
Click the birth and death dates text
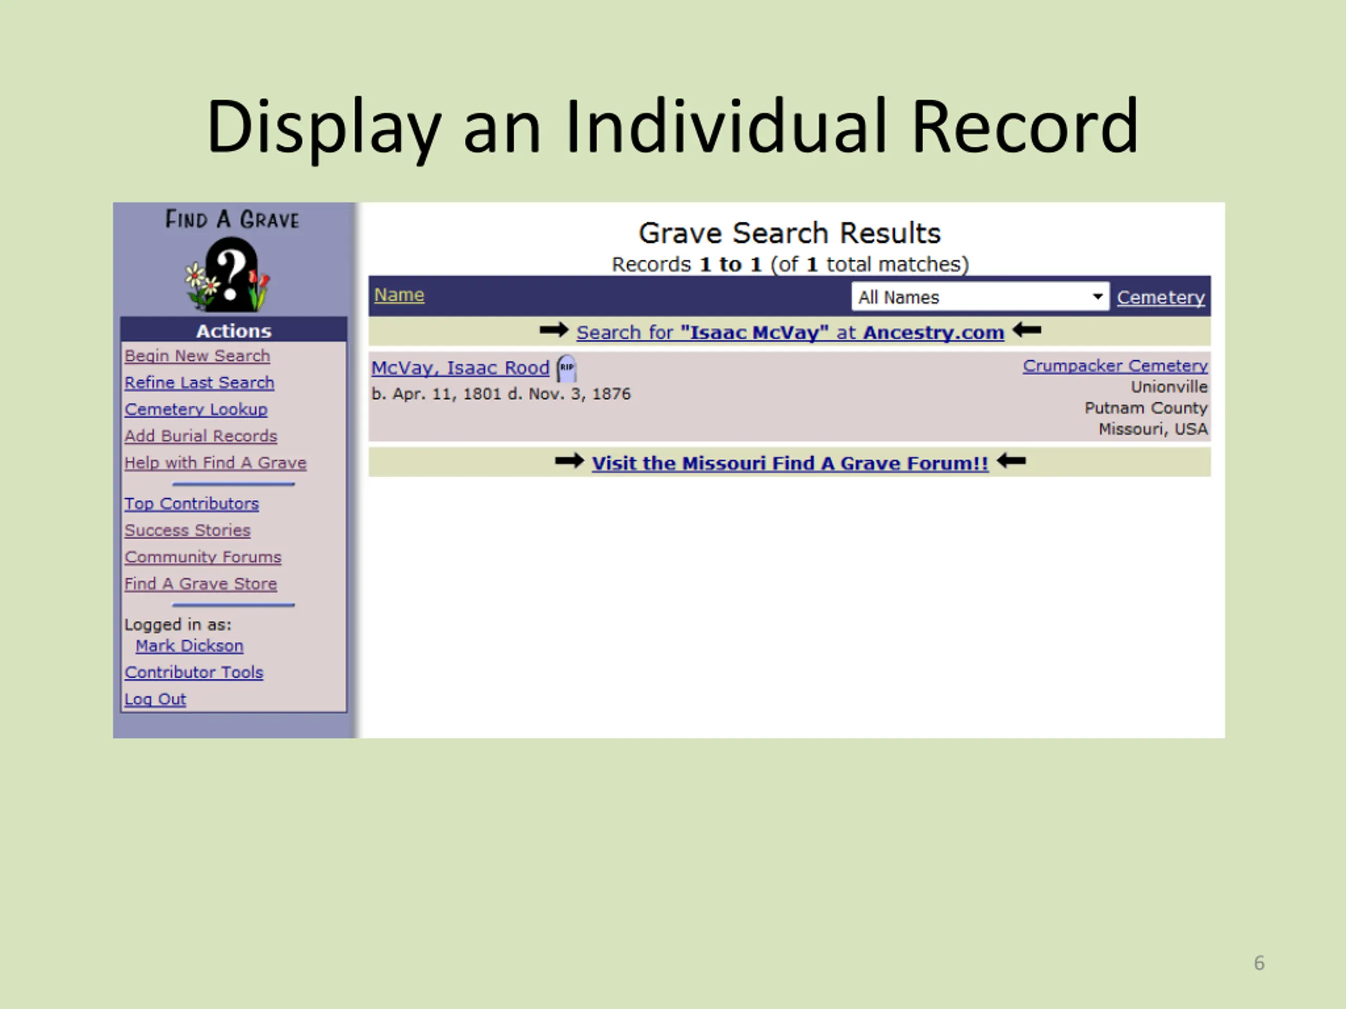tap(501, 394)
